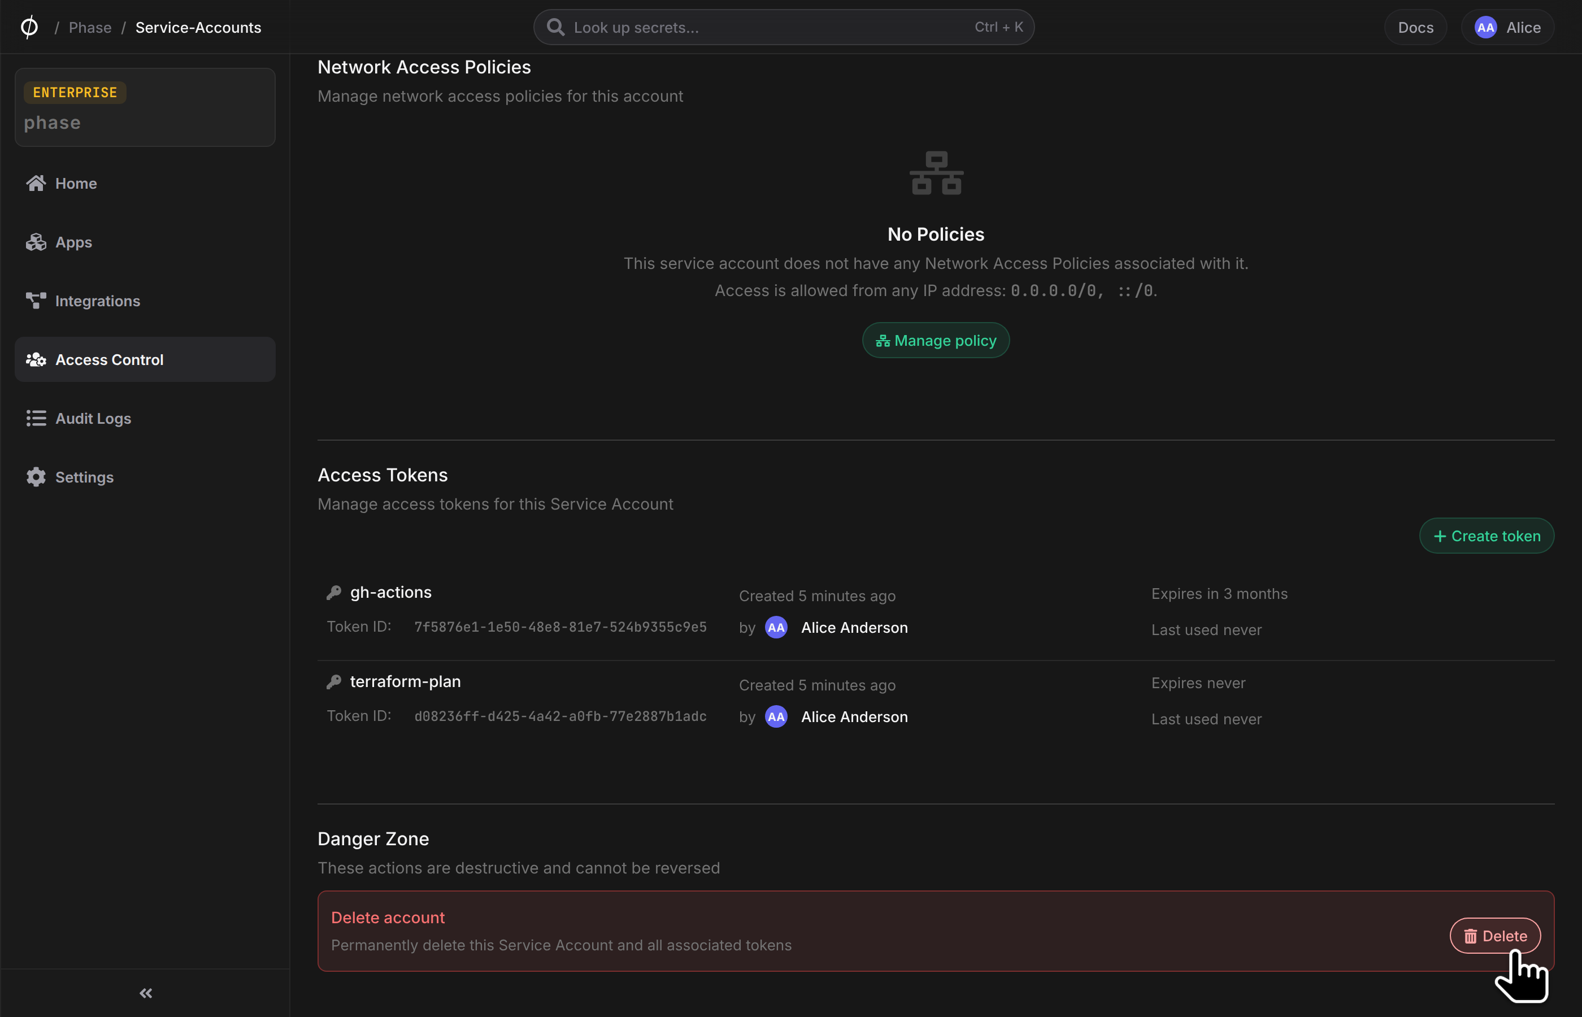This screenshot has height=1017, width=1582.
Task: Click the Network Access Policies heading
Action: pos(424,67)
